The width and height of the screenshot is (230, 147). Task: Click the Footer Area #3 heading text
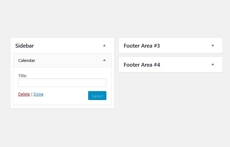tap(142, 46)
